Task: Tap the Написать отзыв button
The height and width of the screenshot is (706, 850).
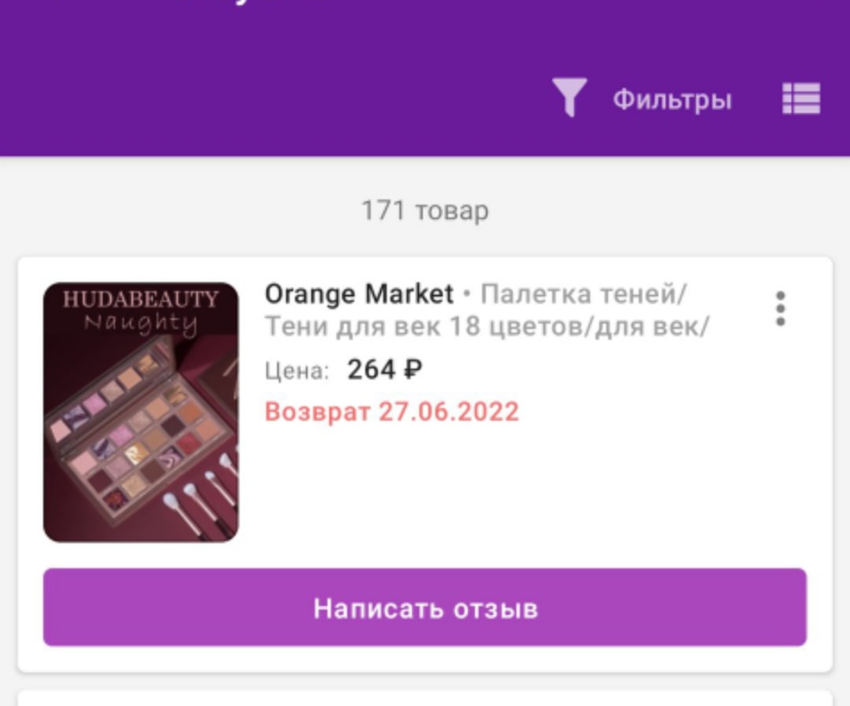Action: click(425, 607)
